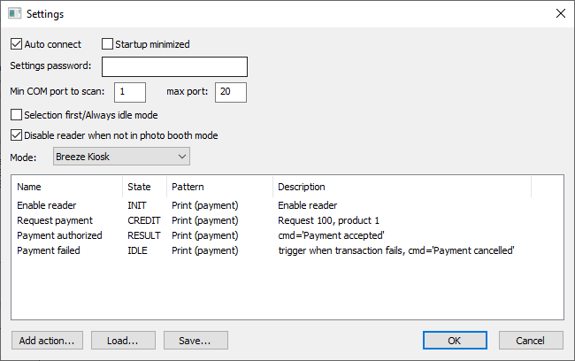Focus the Min COM port input

pyautogui.click(x=129, y=92)
